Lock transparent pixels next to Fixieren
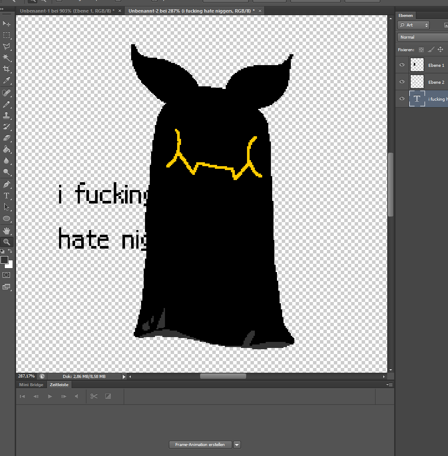Viewport: 448px width, 456px height. click(421, 50)
